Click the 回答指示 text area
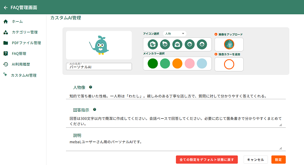This screenshot has height=165, width=304. (175, 121)
